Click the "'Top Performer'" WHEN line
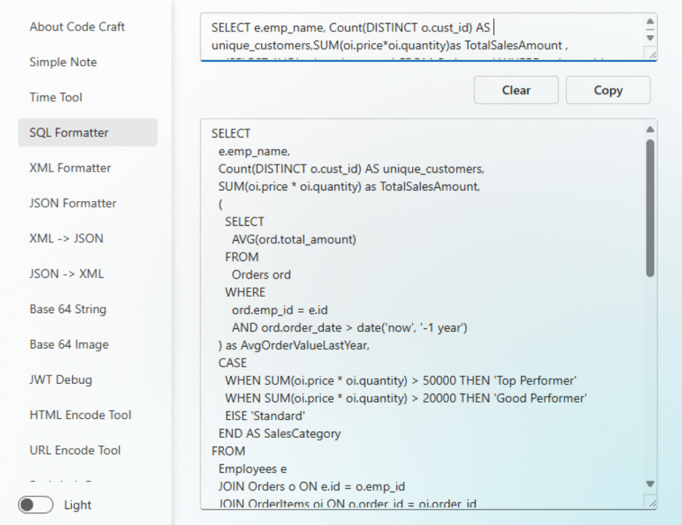Screen dimensions: 682x525 [x=400, y=381]
